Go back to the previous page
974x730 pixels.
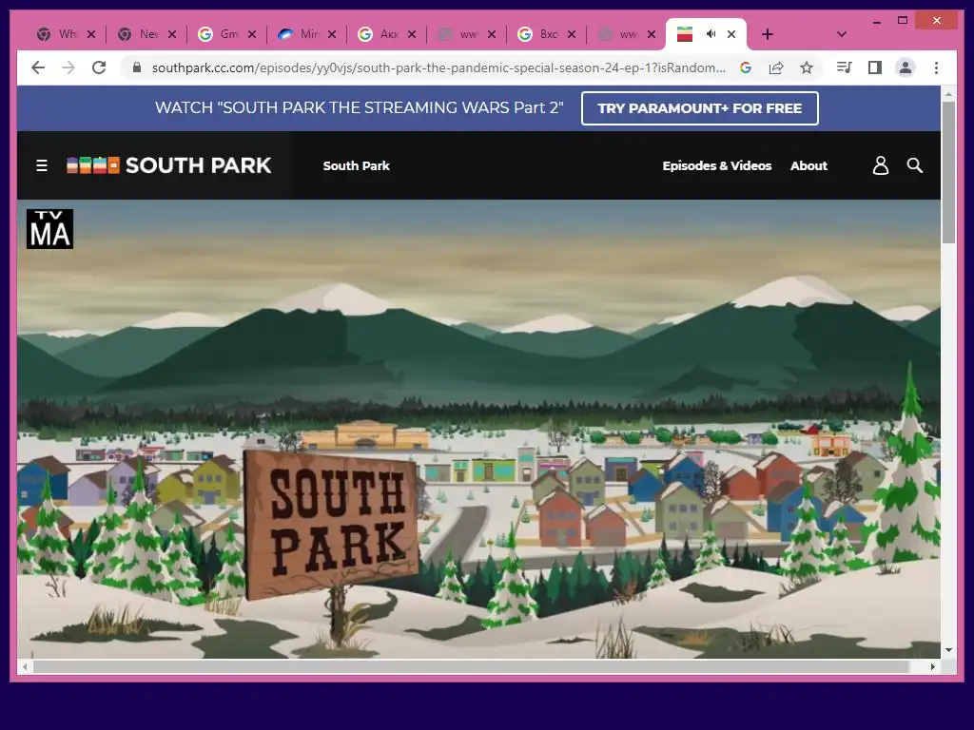click(38, 67)
